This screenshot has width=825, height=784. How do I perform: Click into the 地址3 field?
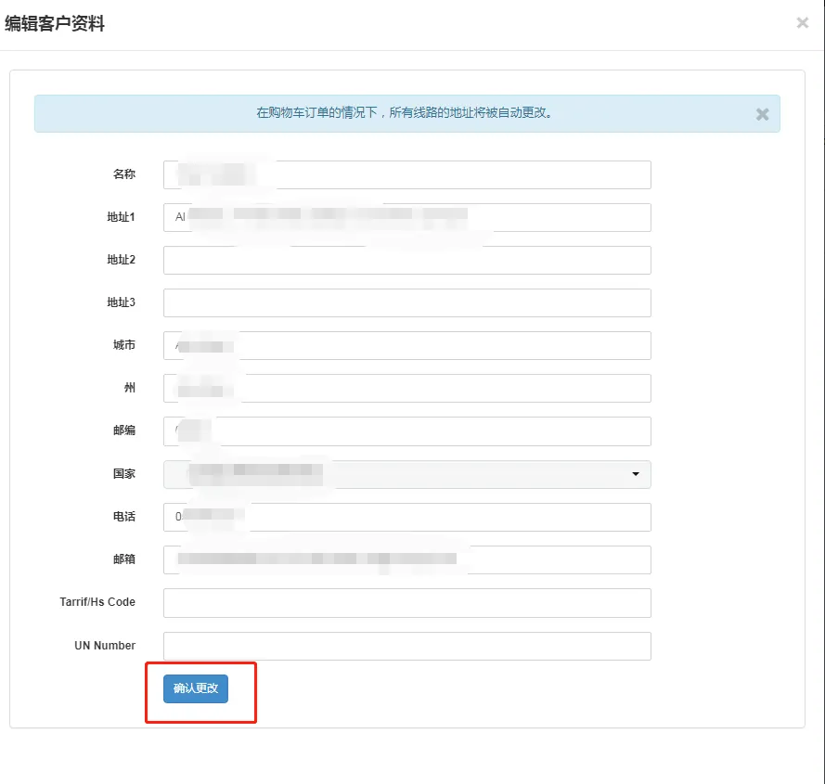(x=407, y=302)
